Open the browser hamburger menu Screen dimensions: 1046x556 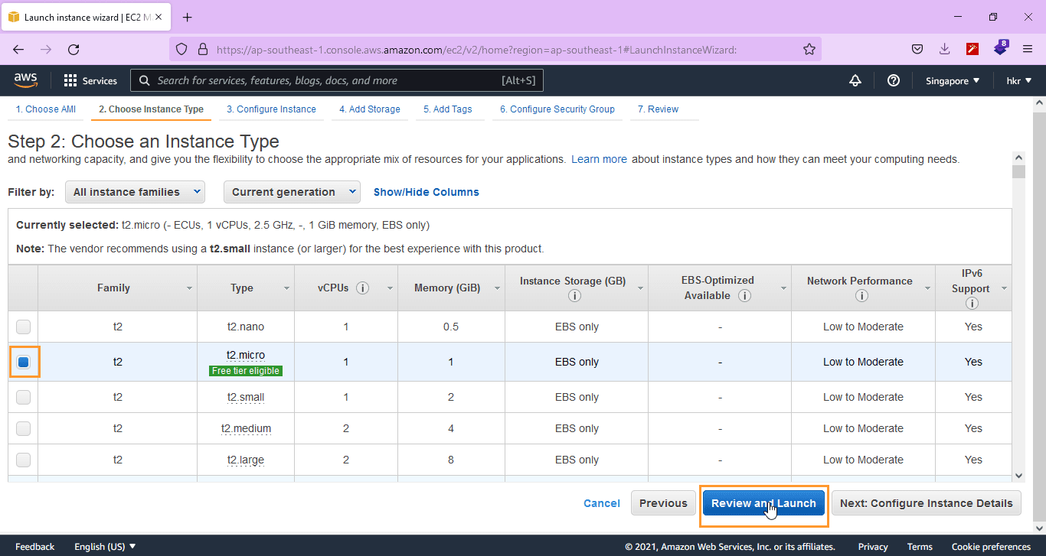pyautogui.click(x=1028, y=49)
